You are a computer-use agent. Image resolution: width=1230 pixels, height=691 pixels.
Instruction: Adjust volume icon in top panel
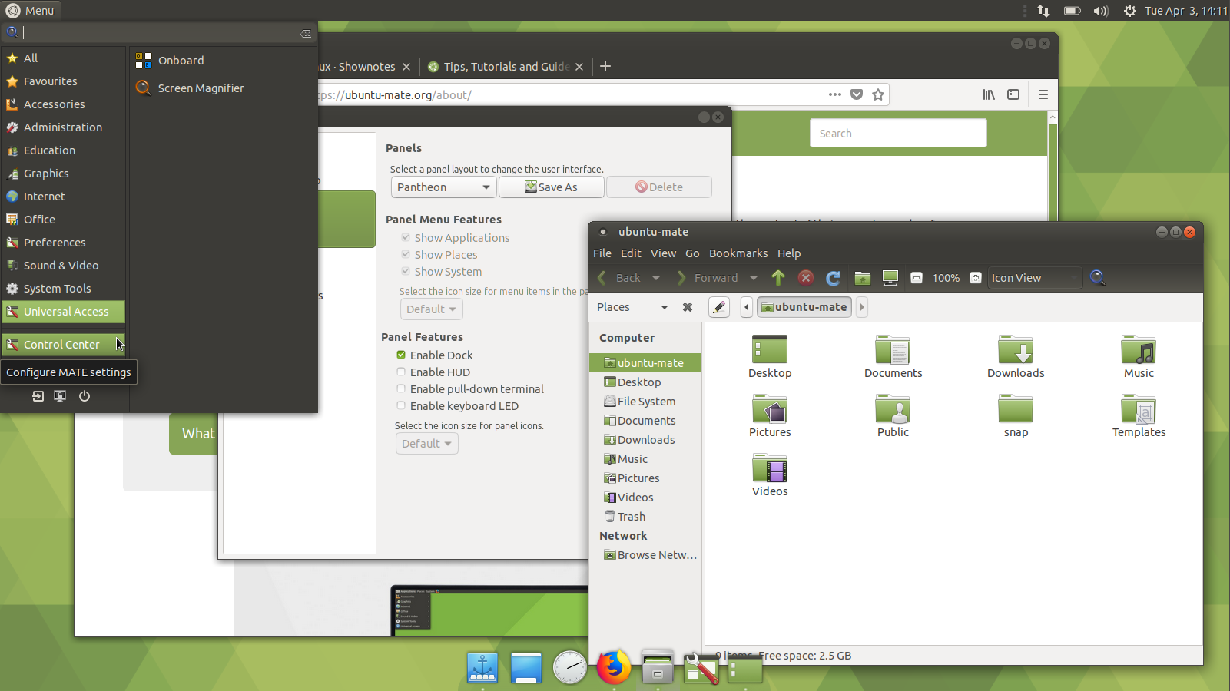pos(1101,11)
